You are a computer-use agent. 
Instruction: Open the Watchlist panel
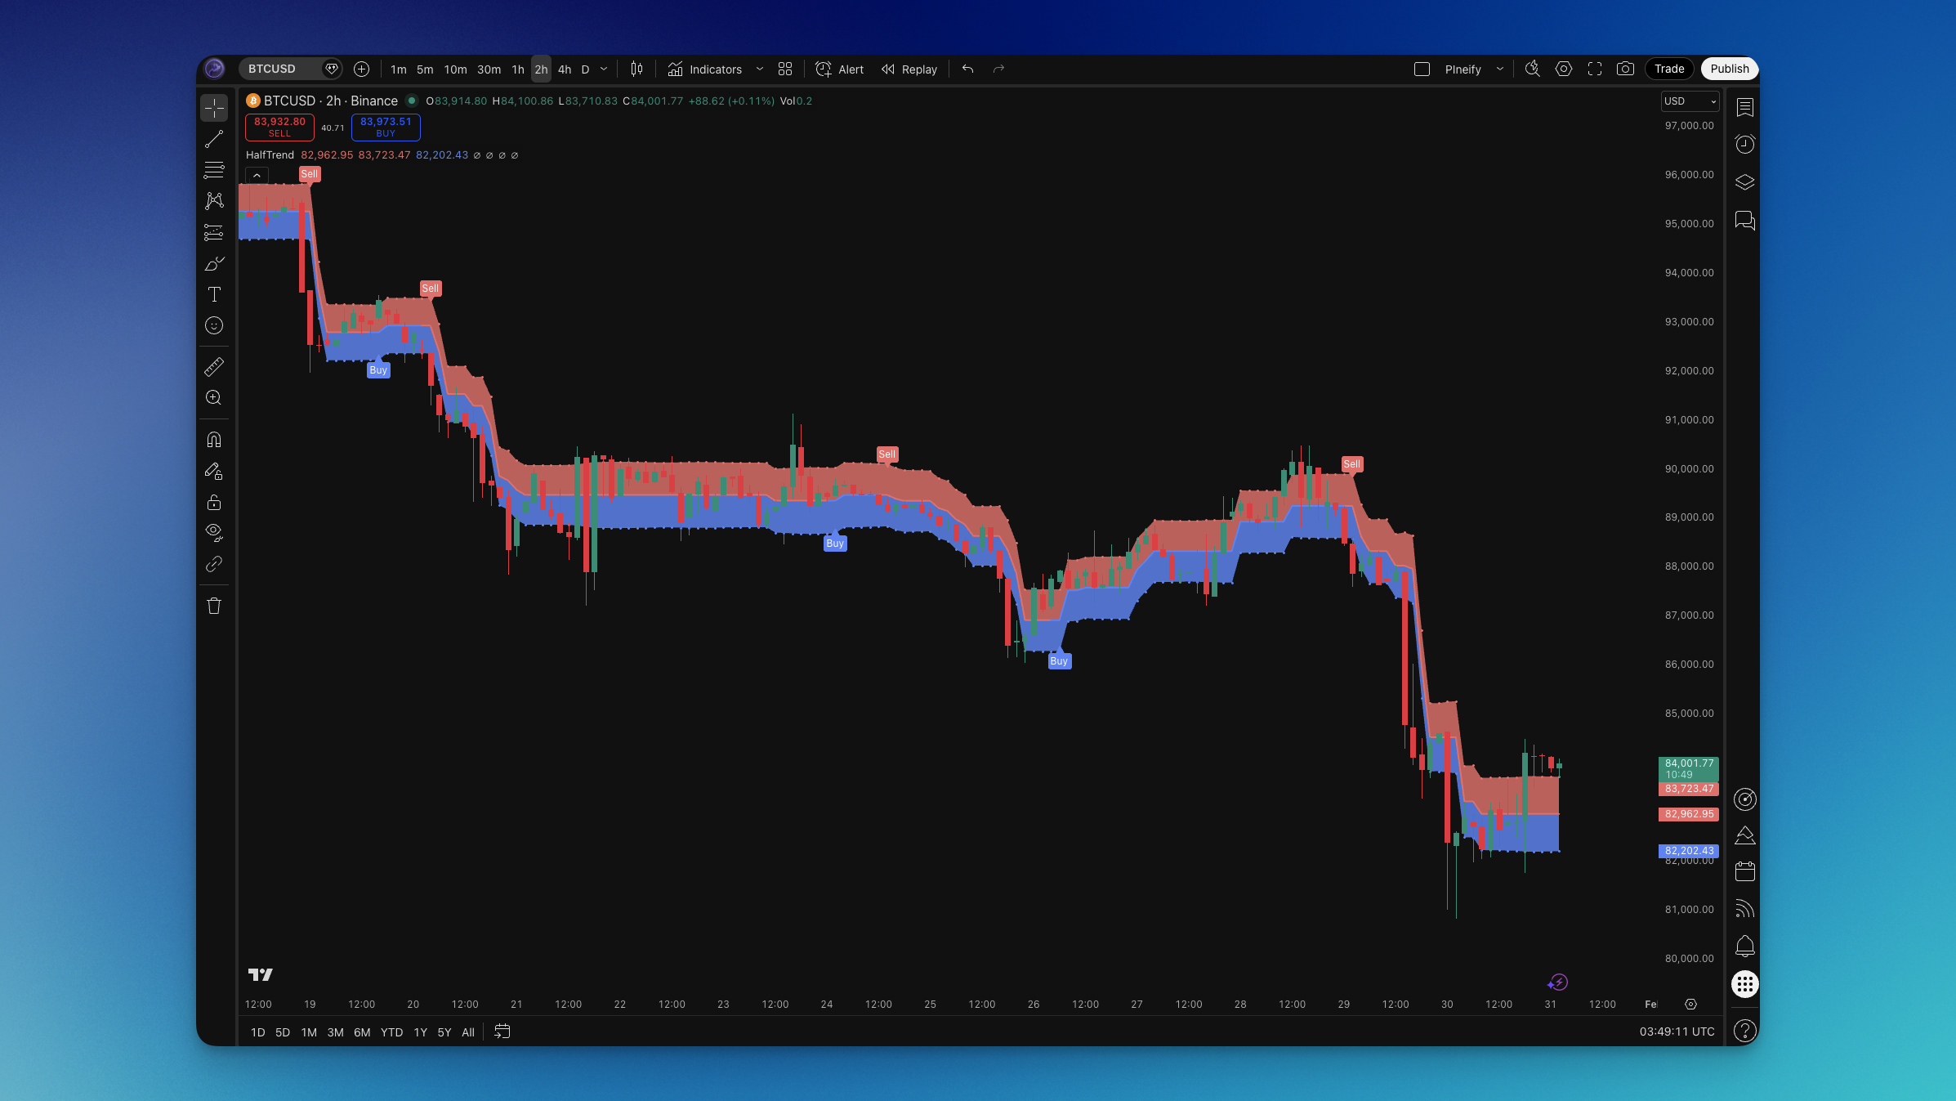1745,107
